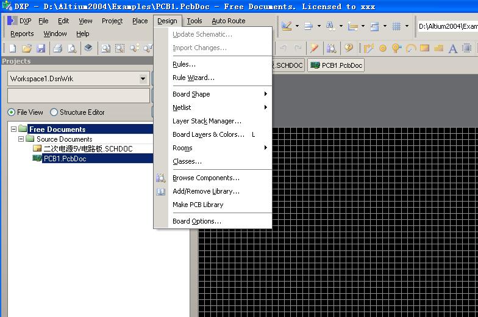Switch to the .SCHDOC document tab

point(288,65)
